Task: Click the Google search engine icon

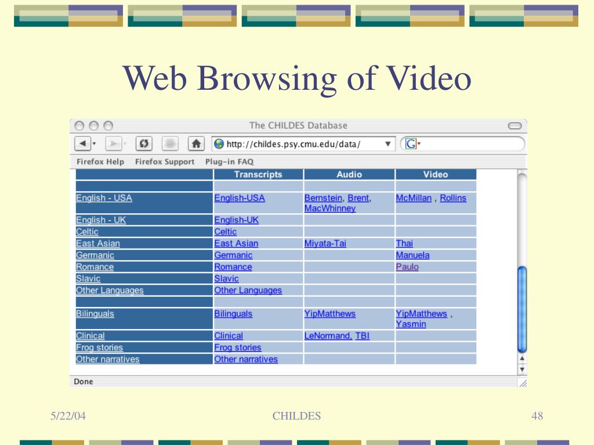Action: click(411, 144)
